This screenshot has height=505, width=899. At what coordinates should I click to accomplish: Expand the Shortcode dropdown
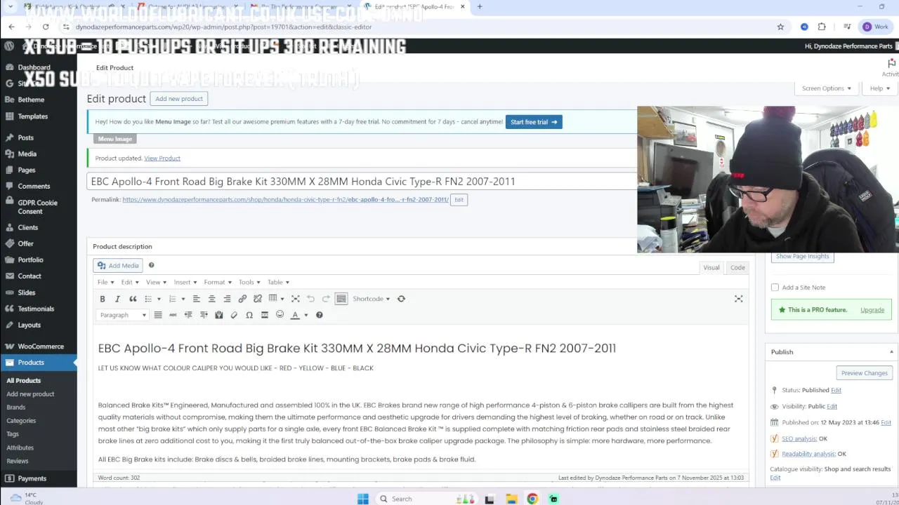pyautogui.click(x=371, y=299)
